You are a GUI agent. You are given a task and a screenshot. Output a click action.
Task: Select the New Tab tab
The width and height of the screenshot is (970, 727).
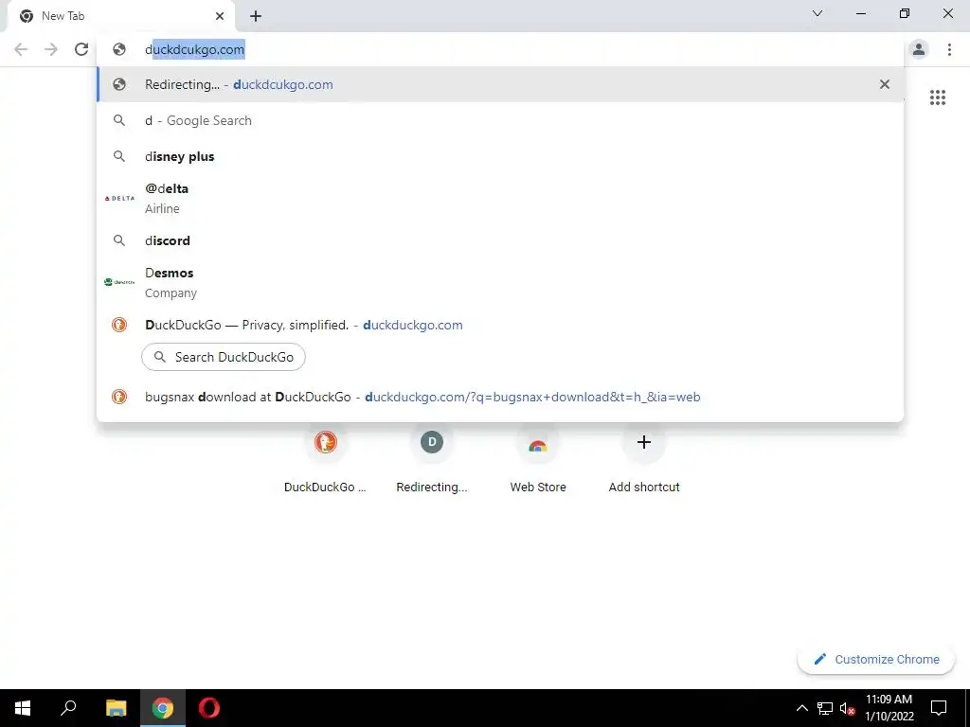[120, 16]
